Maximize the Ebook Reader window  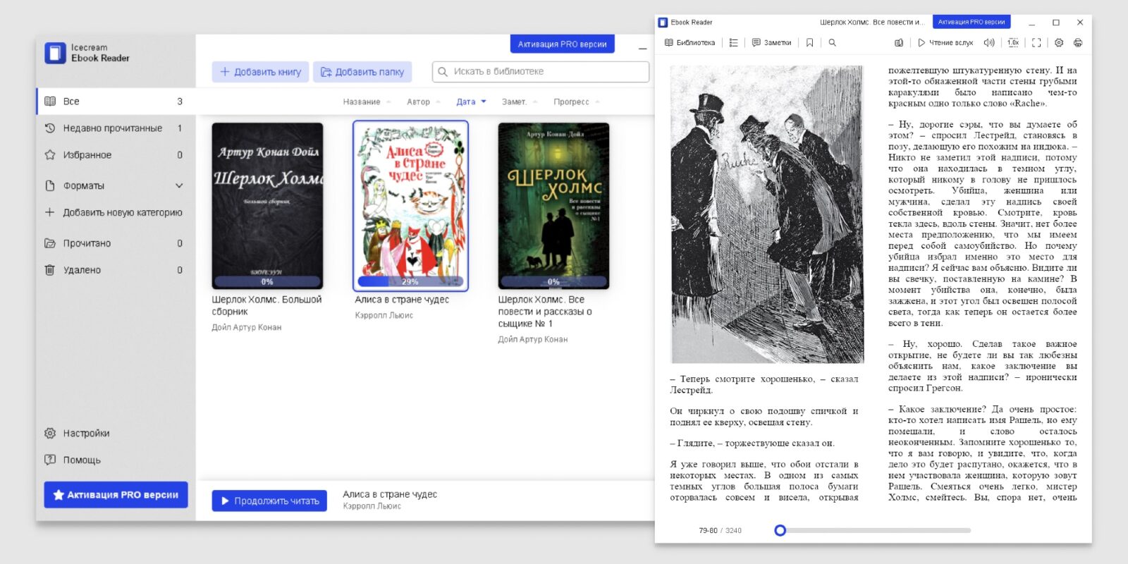pos(1056,23)
